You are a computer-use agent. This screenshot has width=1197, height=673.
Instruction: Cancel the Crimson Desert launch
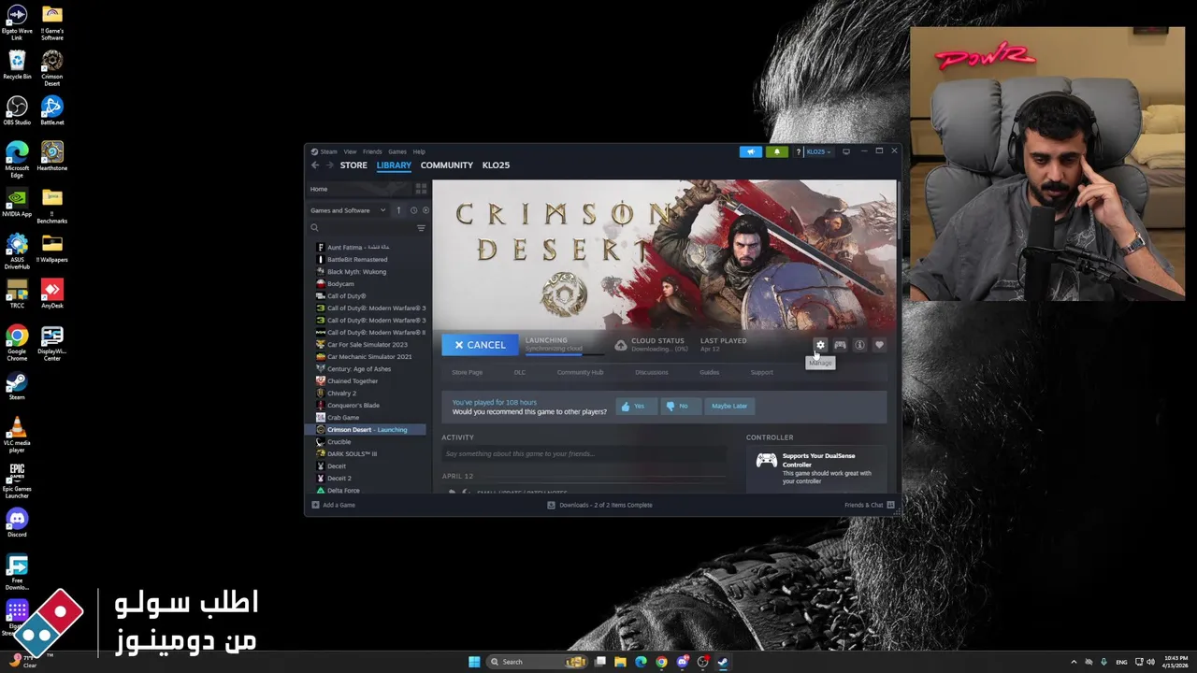pos(480,345)
